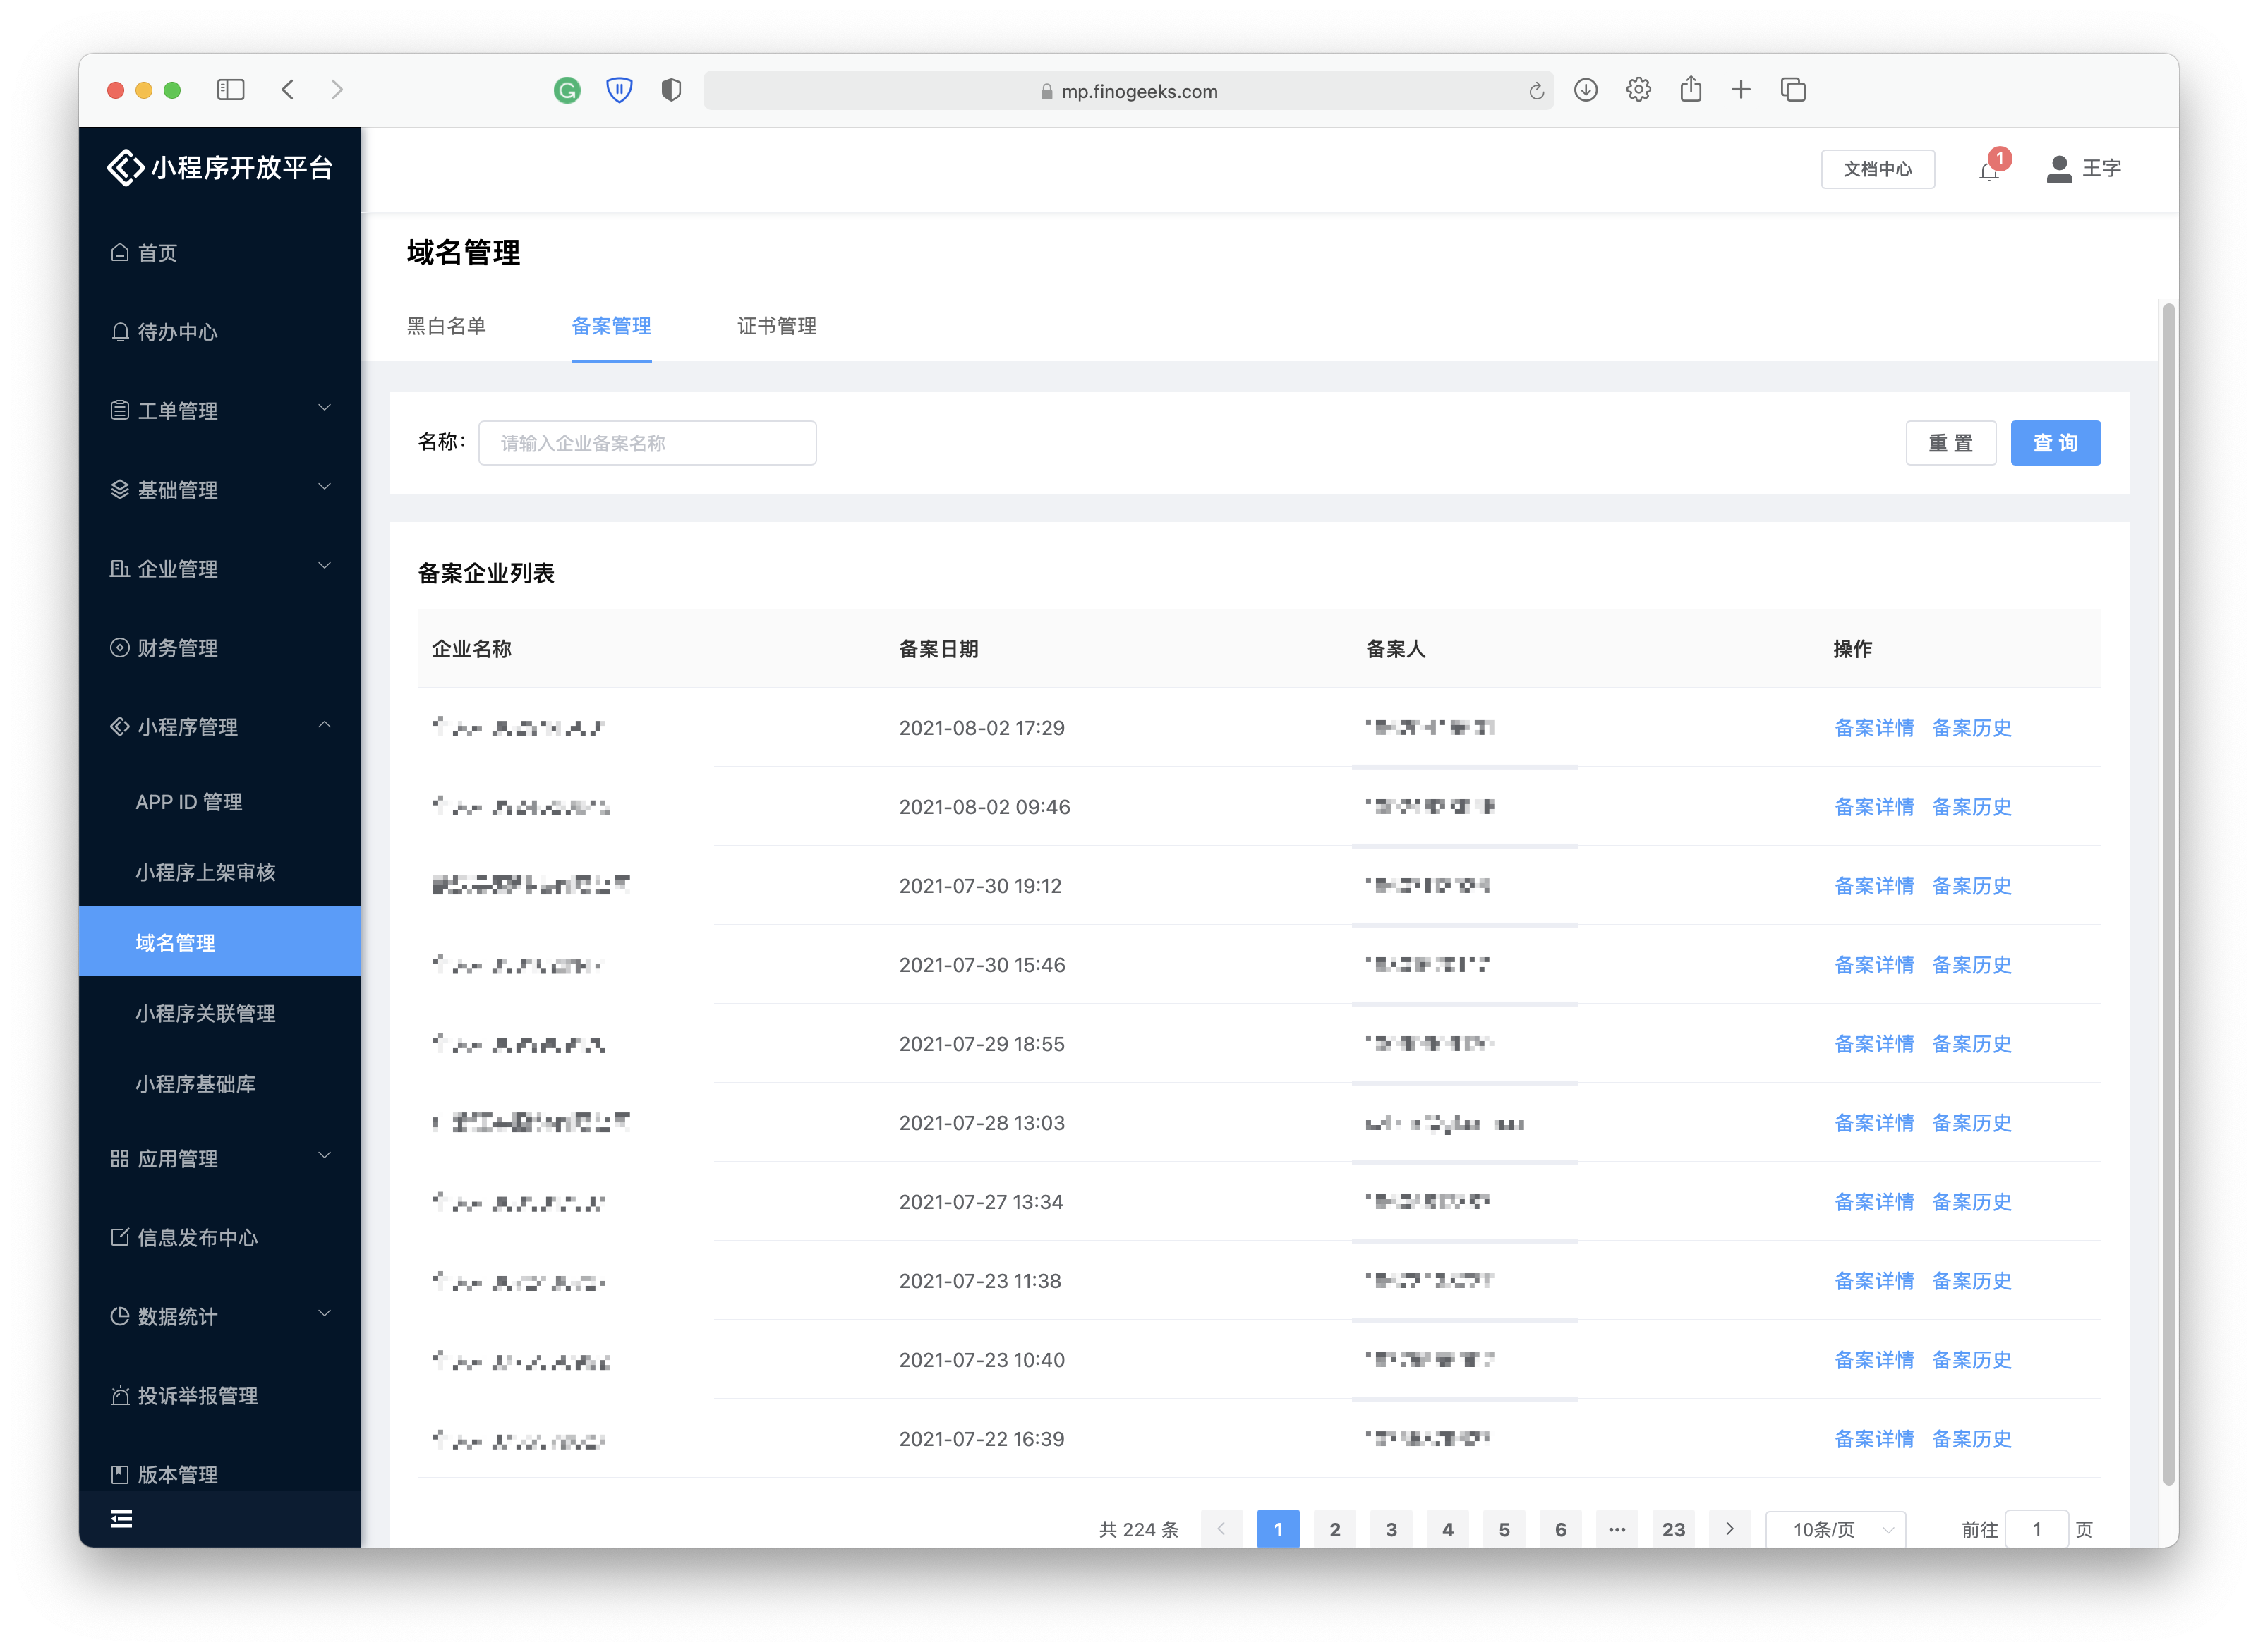Viewport: 2258px width, 1652px height.
Task: Click the pagination ellipsis to skip pages
Action: [1617, 1529]
